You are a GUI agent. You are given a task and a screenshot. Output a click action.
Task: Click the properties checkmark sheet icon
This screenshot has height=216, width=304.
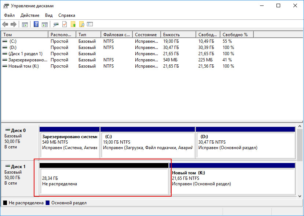[65, 24]
